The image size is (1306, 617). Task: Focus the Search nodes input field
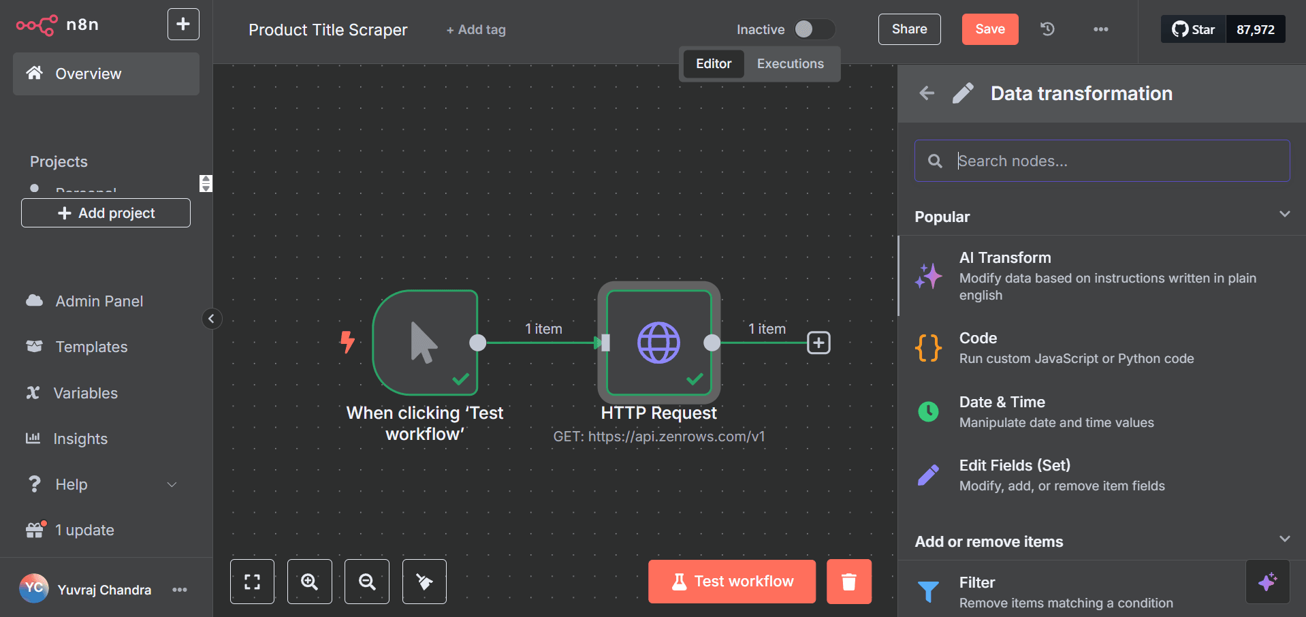tap(1102, 161)
